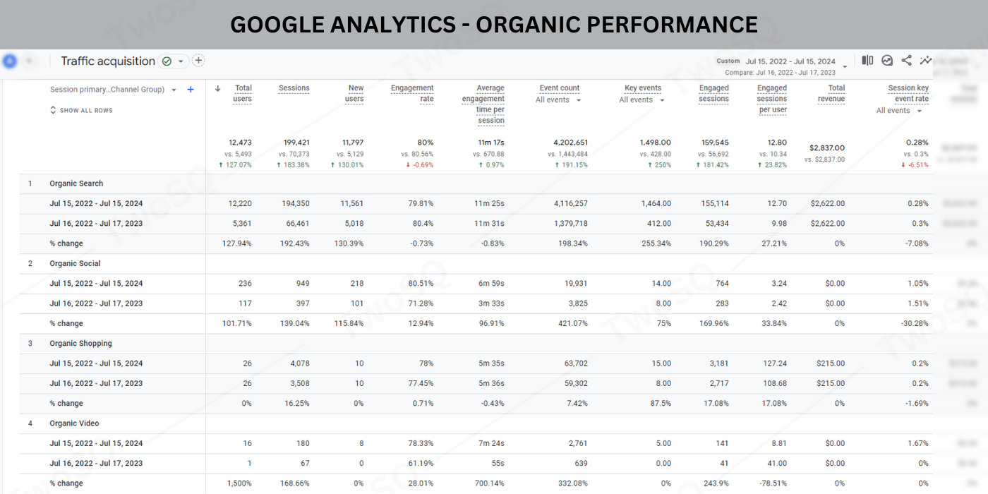Image resolution: width=988 pixels, height=494 pixels.
Task: Add a secondary dimension with blue plus
Action: (191, 90)
